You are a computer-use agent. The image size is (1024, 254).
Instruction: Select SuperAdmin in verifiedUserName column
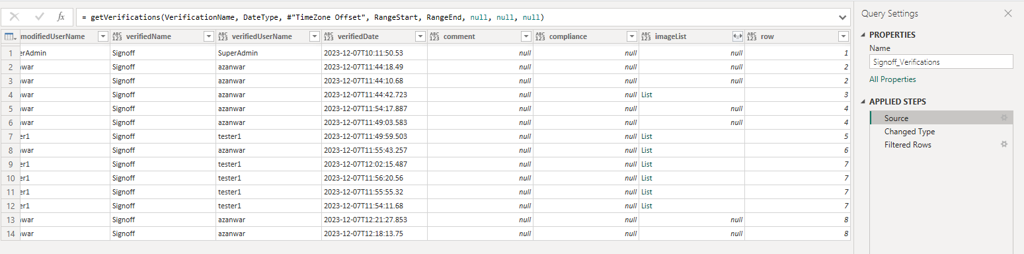[x=268, y=53]
